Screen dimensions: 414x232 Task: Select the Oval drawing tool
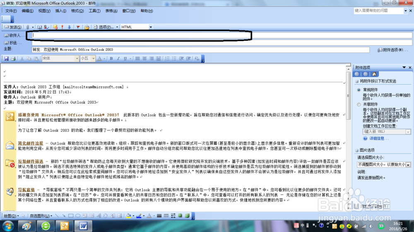(78, 216)
